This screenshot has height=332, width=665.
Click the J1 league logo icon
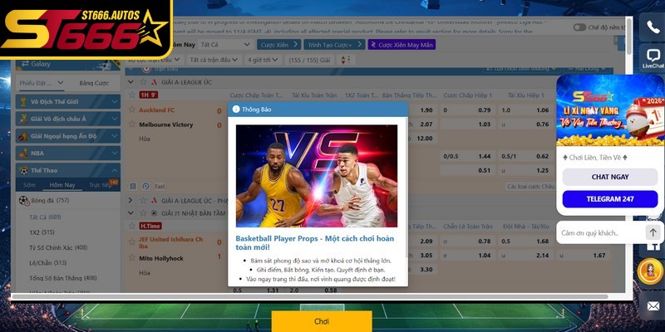click(x=154, y=213)
